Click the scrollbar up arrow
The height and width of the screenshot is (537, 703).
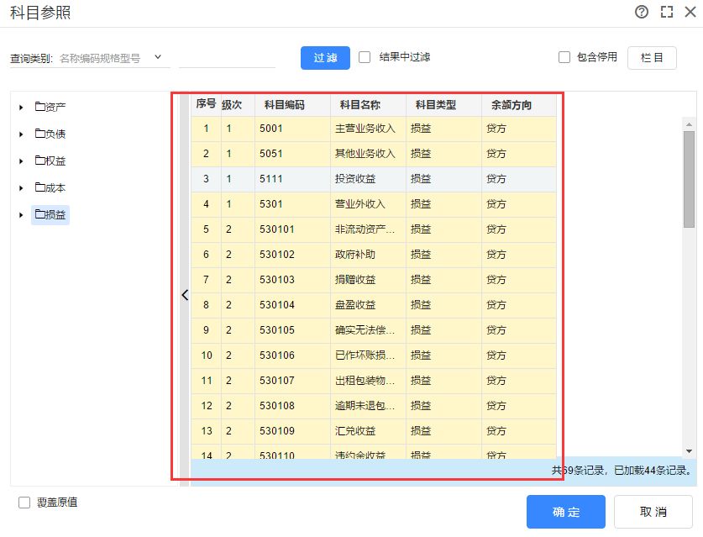(689, 124)
